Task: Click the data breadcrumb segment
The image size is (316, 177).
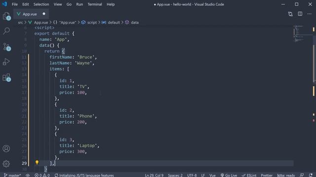Action: coord(132,23)
